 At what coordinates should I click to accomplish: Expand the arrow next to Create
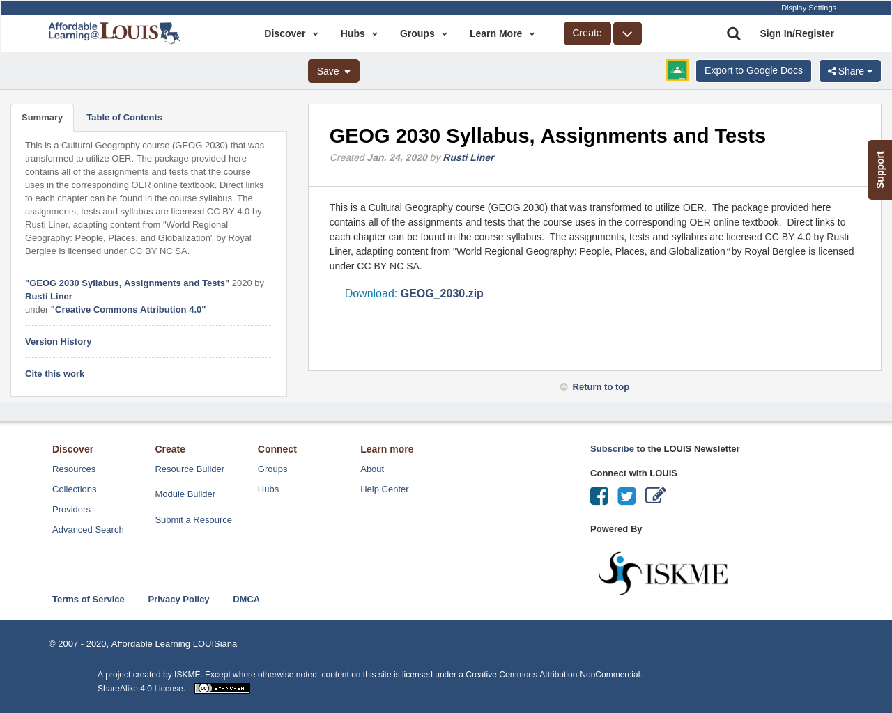[x=627, y=33]
